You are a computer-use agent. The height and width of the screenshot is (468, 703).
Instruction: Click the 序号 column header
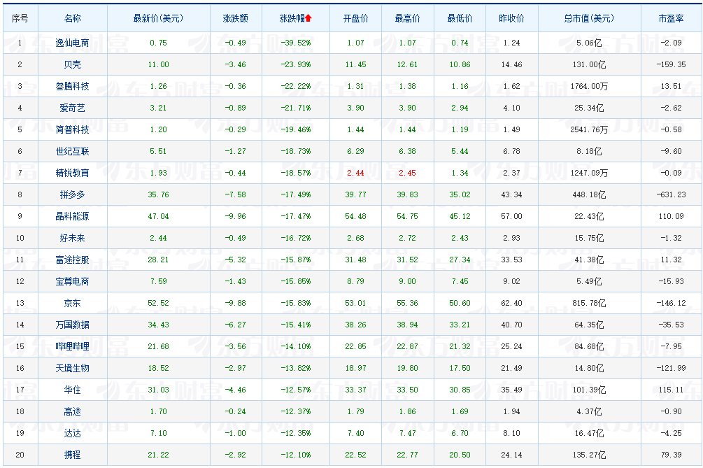click(20, 19)
